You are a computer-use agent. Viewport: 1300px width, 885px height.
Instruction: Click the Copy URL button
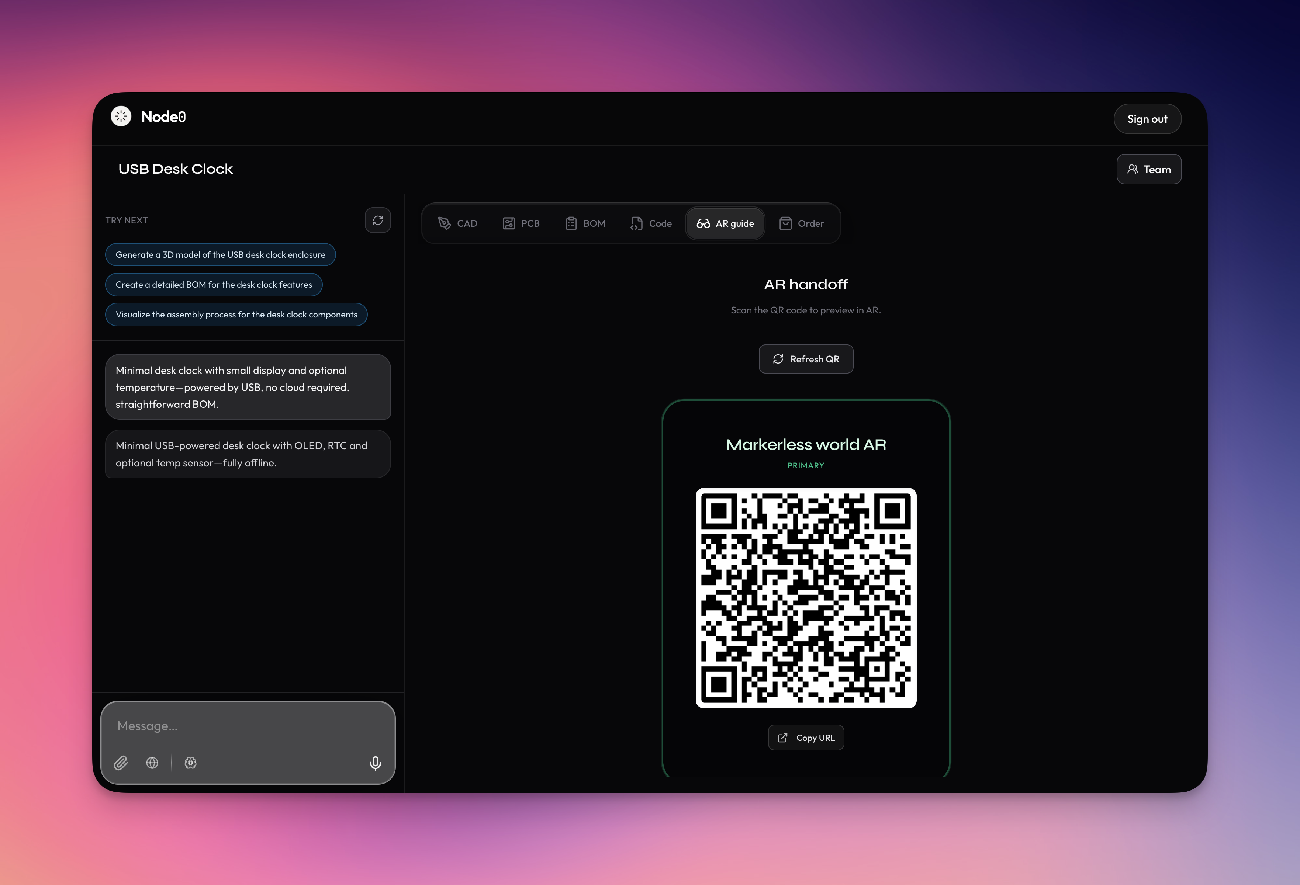point(806,738)
